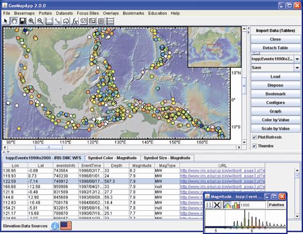Select the zoom in magnifier tool
This screenshot has width=303, height=234.
[x=32, y=21]
